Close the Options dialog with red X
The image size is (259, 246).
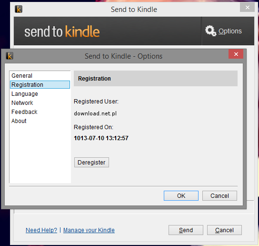point(236,54)
